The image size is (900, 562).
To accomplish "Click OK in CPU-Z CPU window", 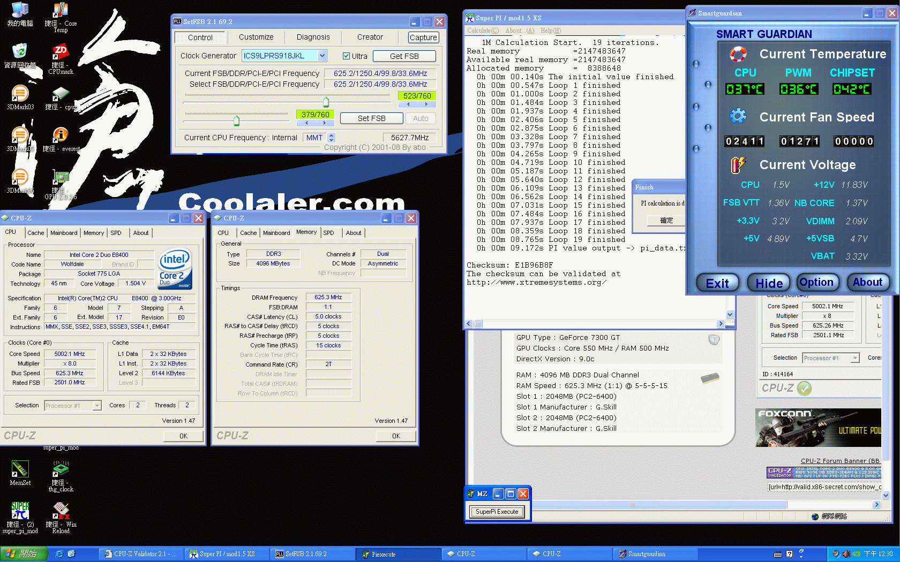I will [183, 436].
